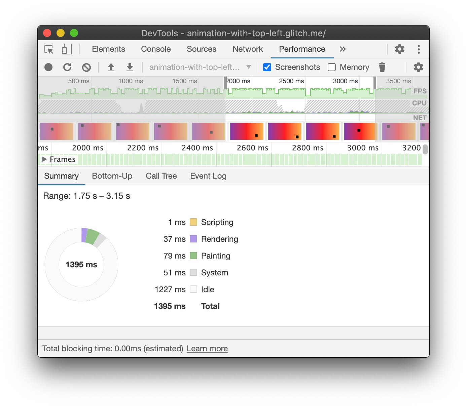Click the Learn more link

[207, 349]
